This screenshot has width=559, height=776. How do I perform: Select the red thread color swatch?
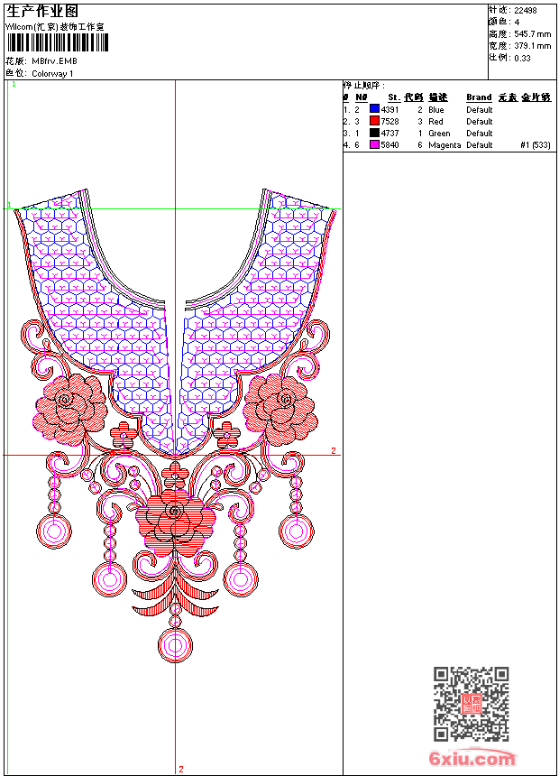(374, 121)
